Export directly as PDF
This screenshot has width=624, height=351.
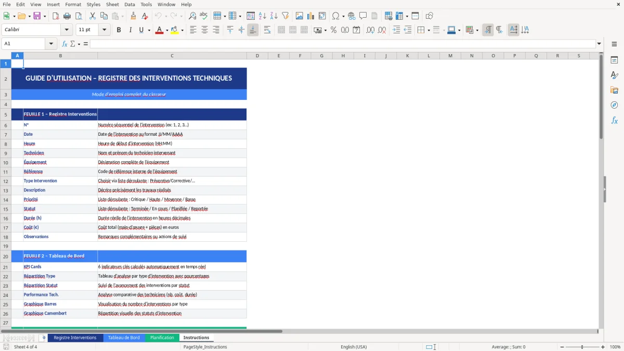point(56,16)
